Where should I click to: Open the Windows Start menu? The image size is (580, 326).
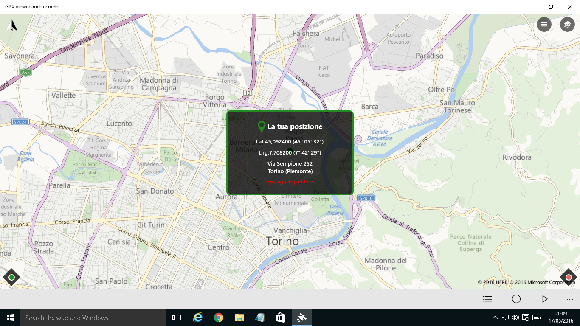click(x=10, y=318)
